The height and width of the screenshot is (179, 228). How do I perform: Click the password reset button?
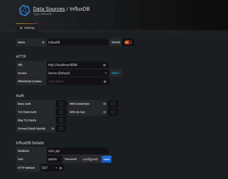coord(106,159)
